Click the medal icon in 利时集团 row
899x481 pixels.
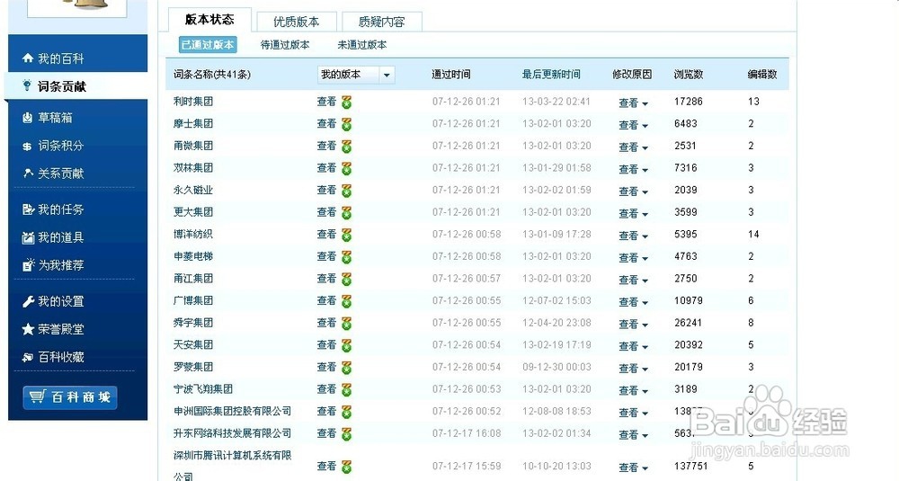(346, 102)
